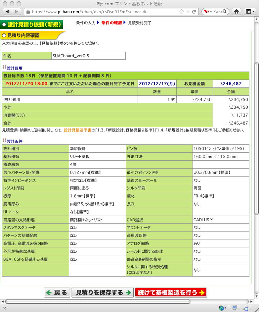Click the 1.6mm【標準】 board thickness value

(x=83, y=196)
